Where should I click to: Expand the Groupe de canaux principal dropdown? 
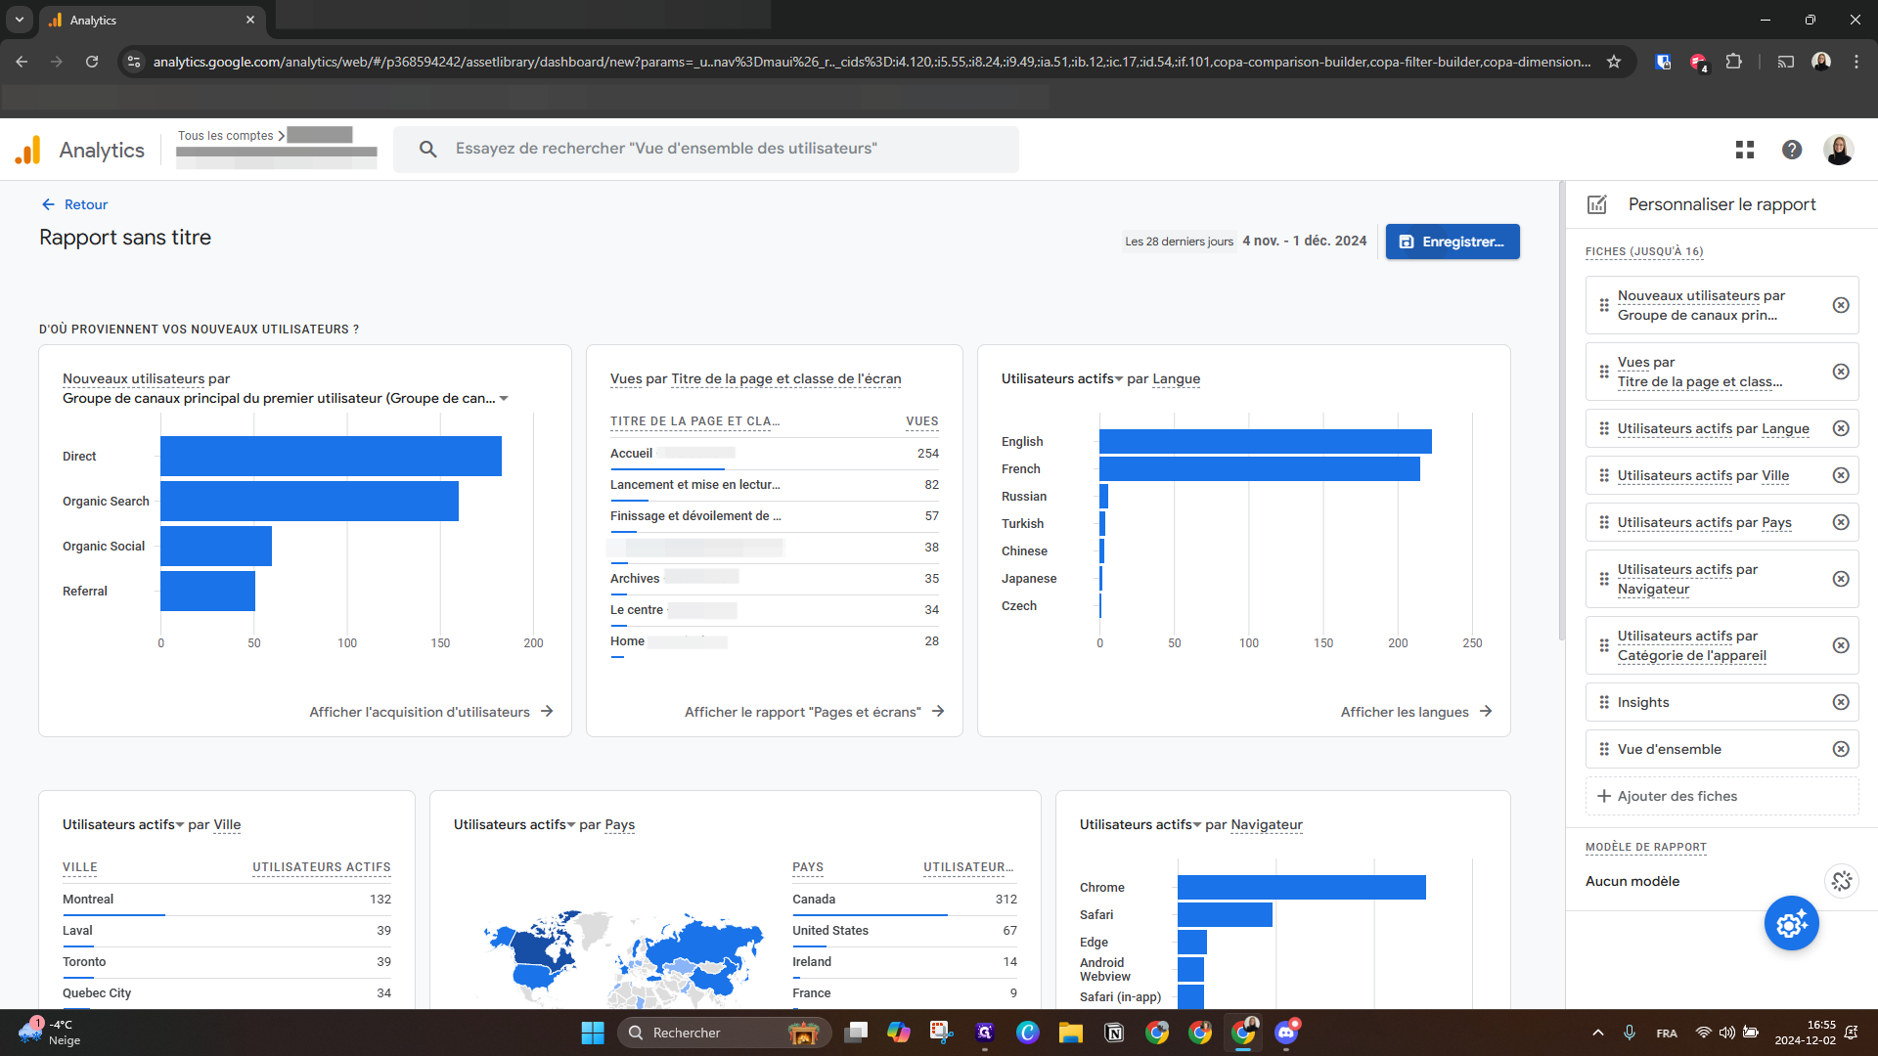pyautogui.click(x=504, y=399)
